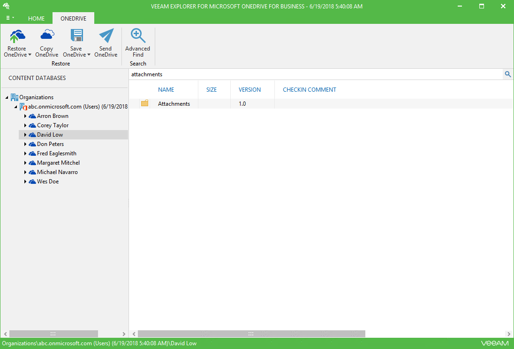This screenshot has width=514, height=349.
Task: Open the main application menu button
Action: [x=10, y=18]
